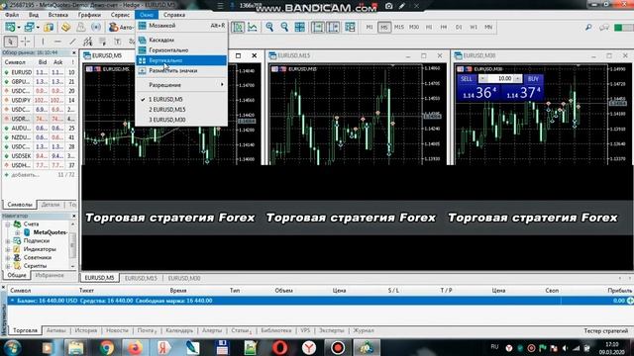
Task: Toggle chart auto-scroll icon
Action: [x=318, y=27]
